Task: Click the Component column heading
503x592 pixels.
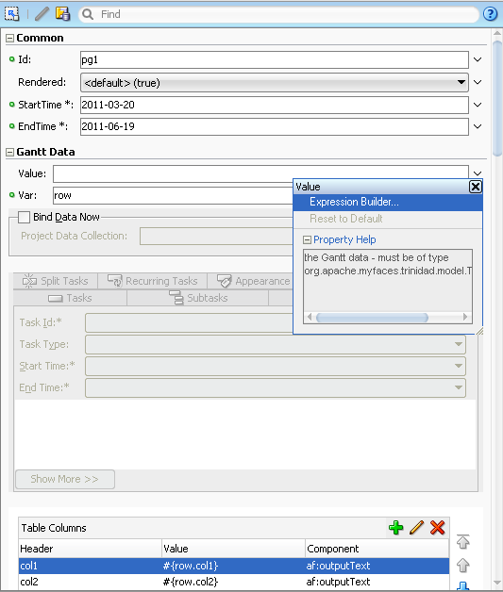Action: 377,549
